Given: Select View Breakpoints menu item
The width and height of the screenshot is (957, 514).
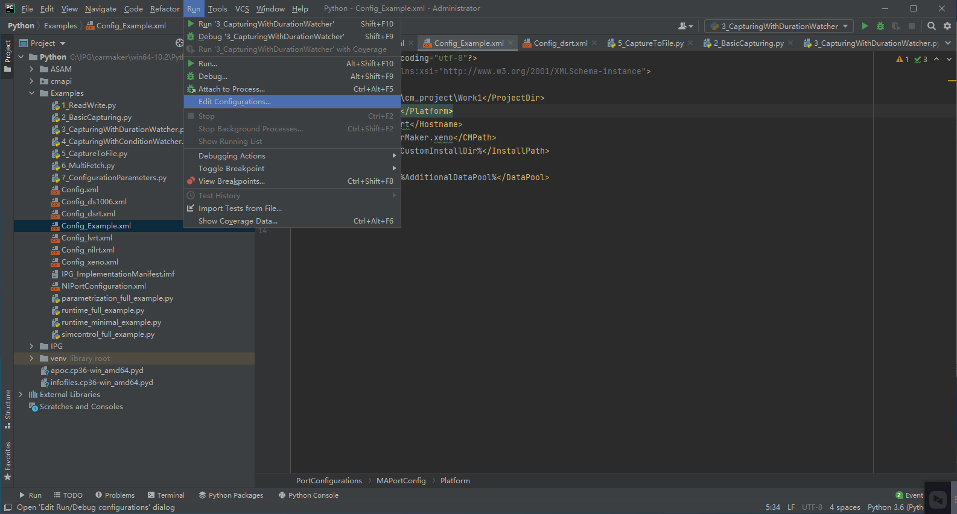Looking at the screenshot, I should (x=292, y=181).
